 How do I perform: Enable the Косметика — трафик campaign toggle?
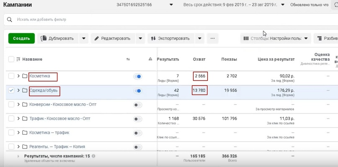click(138, 133)
